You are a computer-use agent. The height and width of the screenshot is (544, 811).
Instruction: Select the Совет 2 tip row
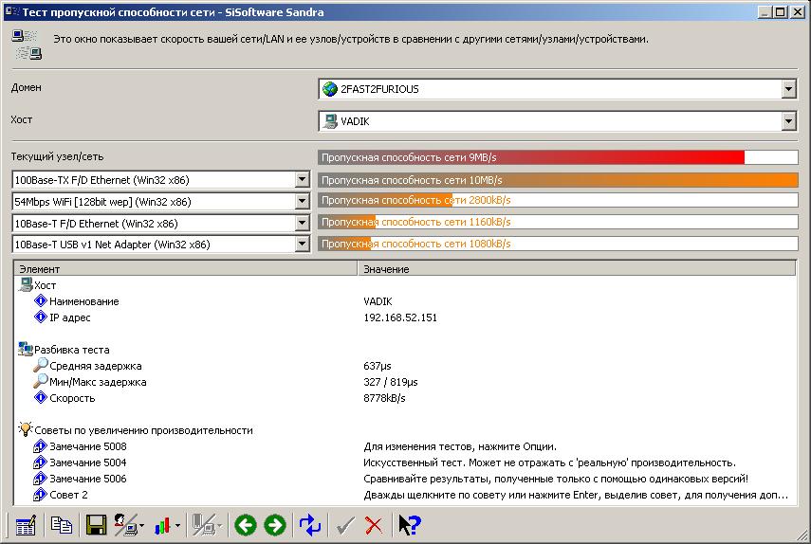[68, 495]
